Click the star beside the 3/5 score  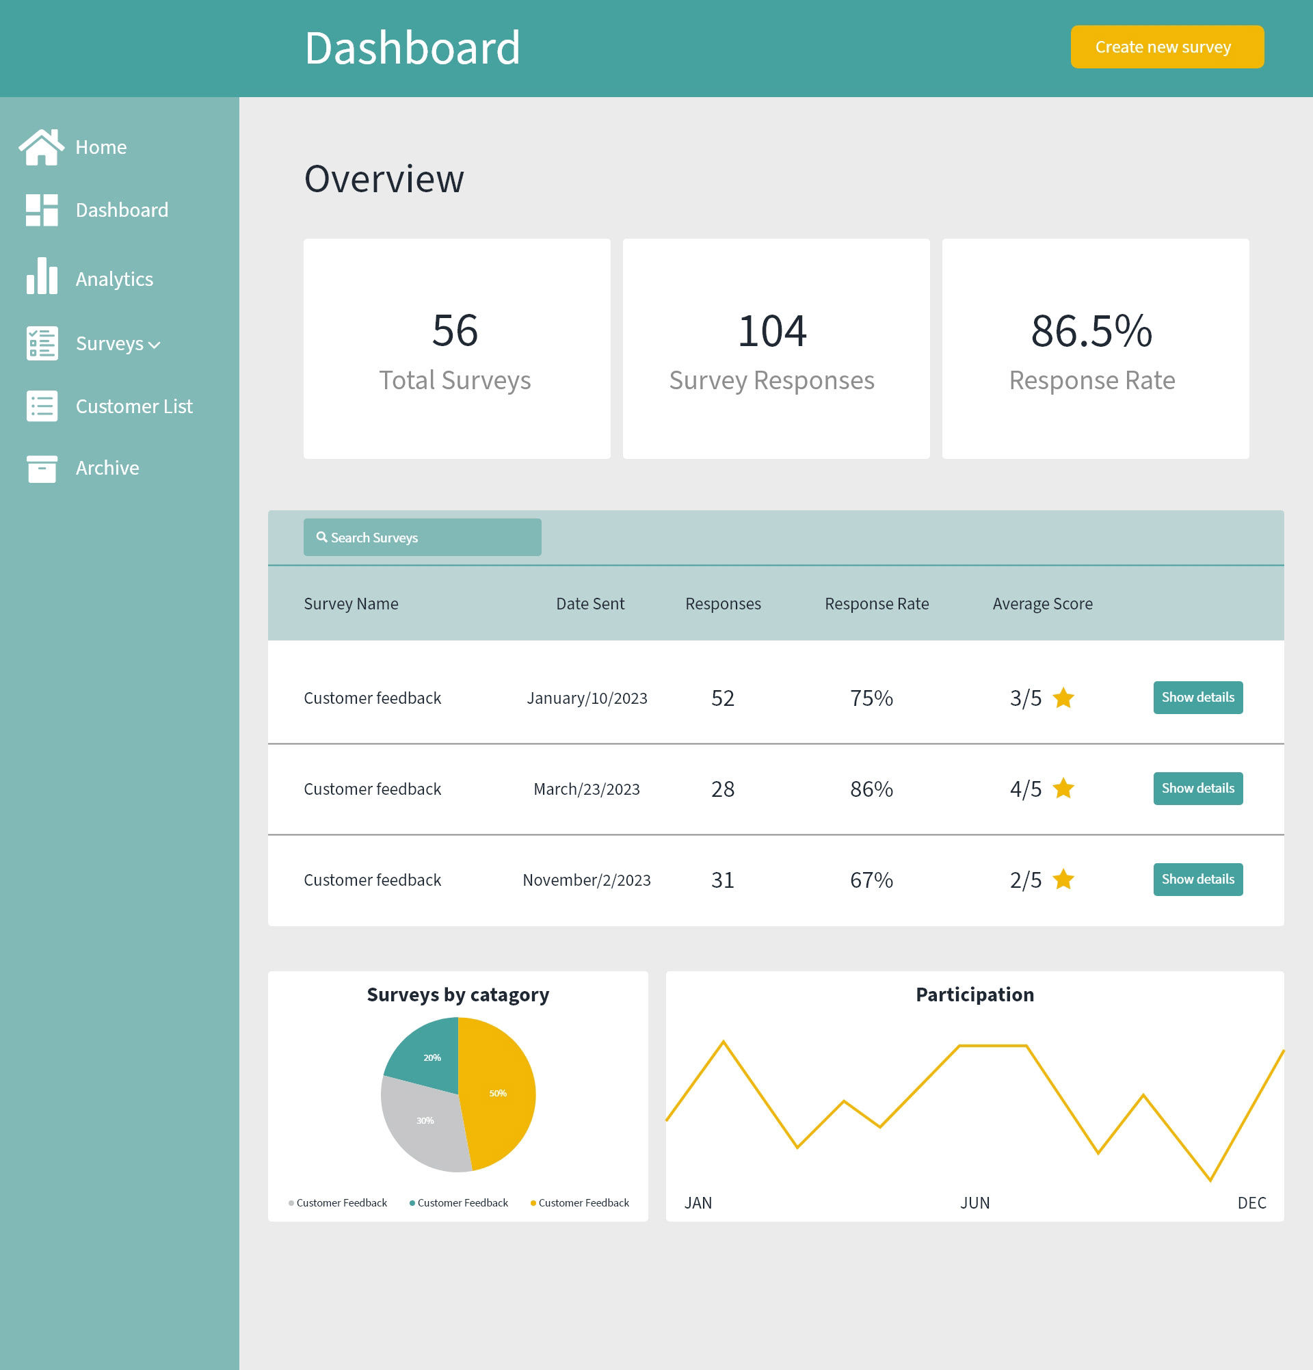pyautogui.click(x=1063, y=698)
